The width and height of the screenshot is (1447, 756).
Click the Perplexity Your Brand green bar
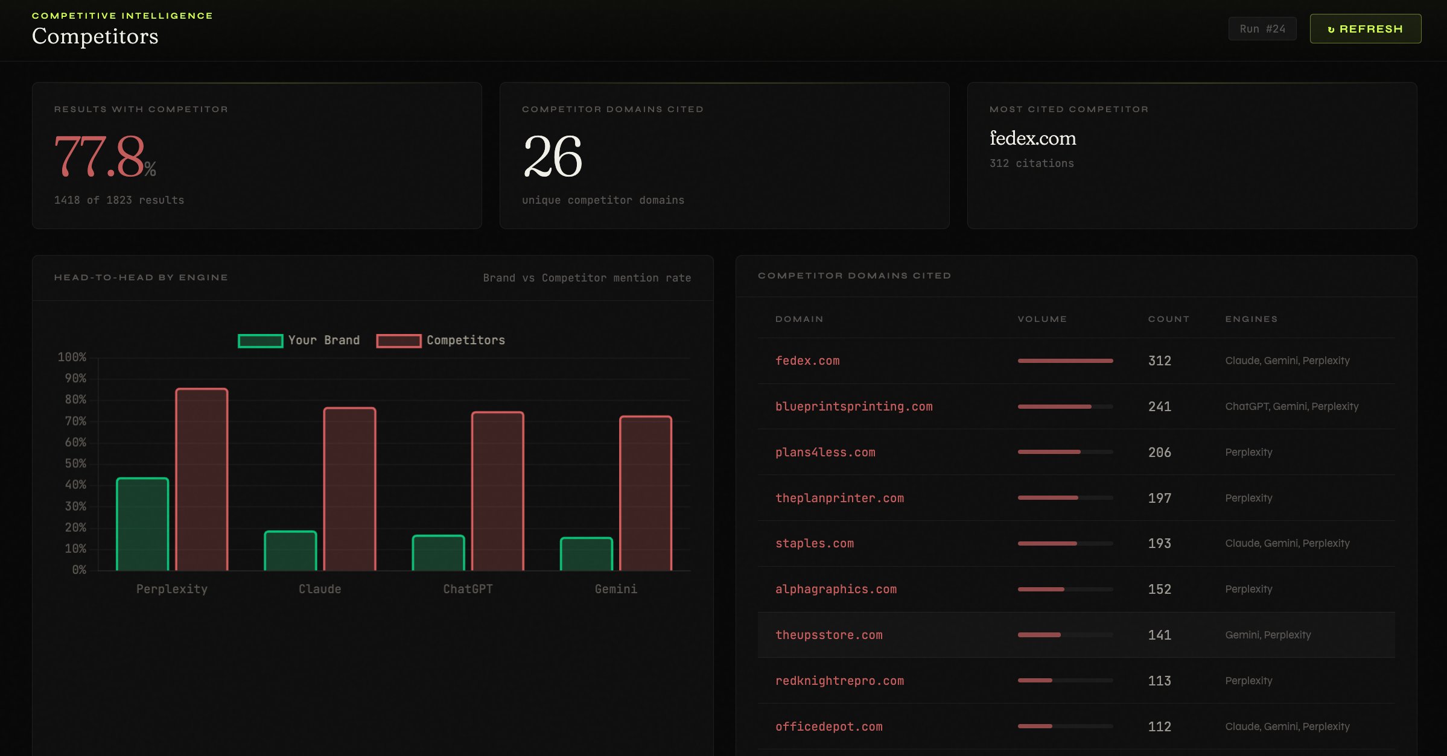(x=142, y=524)
